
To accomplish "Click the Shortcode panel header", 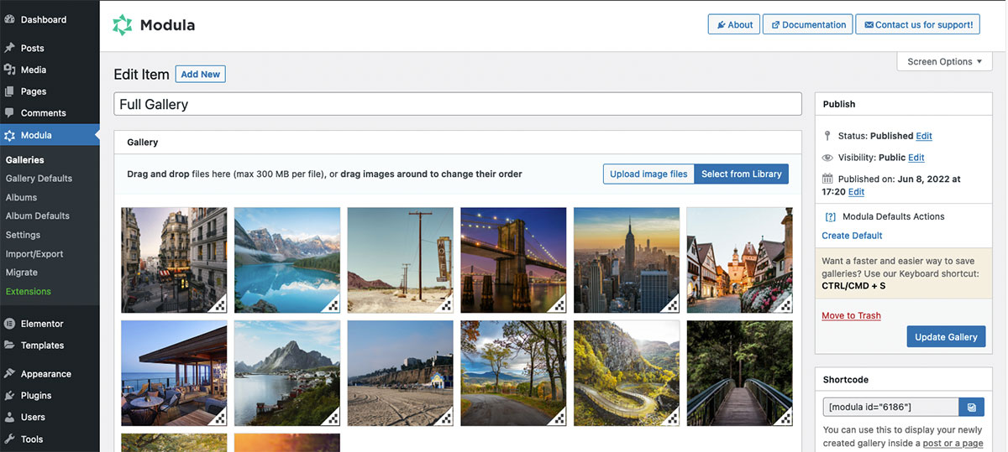I will coord(903,379).
